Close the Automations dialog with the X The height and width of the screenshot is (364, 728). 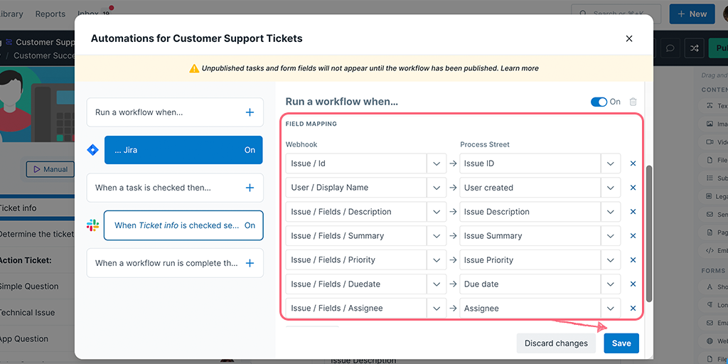pos(629,38)
